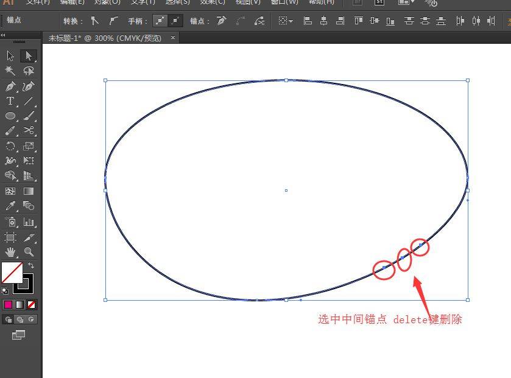Open the align-to selection dropdown
Image resolution: width=511 pixels, height=378 pixels.
pyautogui.click(x=285, y=21)
